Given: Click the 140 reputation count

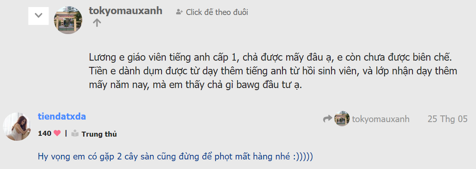Looking at the screenshot, I should pos(44,133).
